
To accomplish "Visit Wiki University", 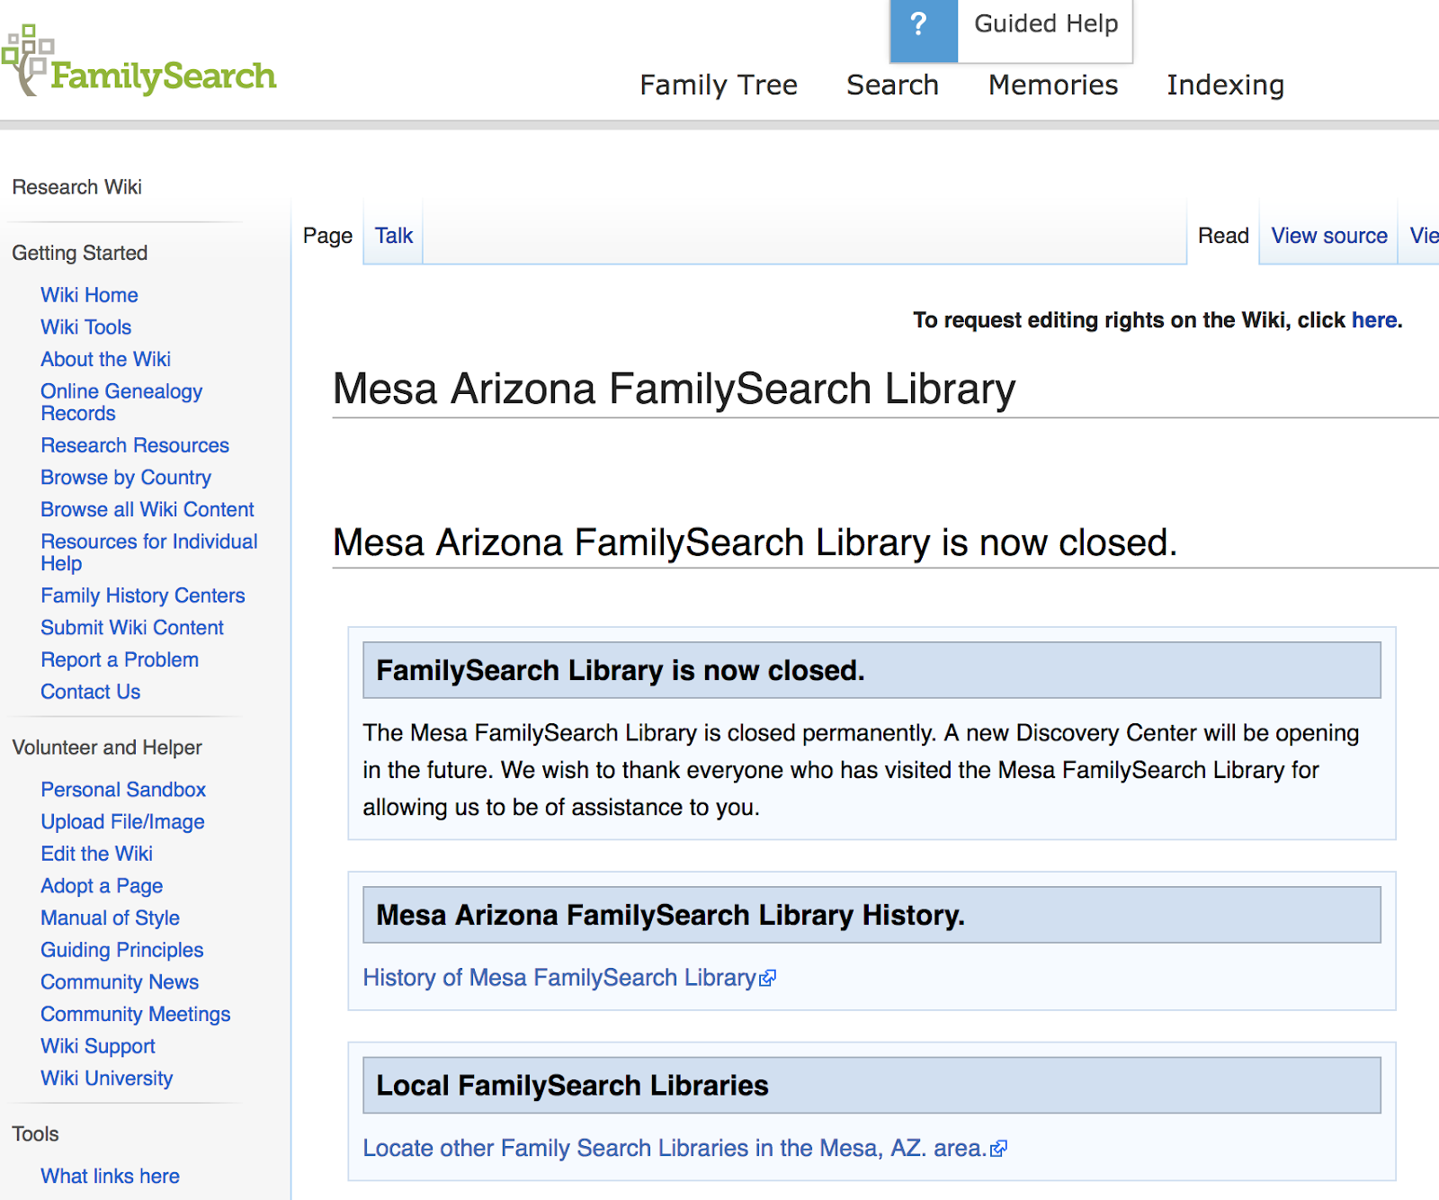I will [x=106, y=1078].
